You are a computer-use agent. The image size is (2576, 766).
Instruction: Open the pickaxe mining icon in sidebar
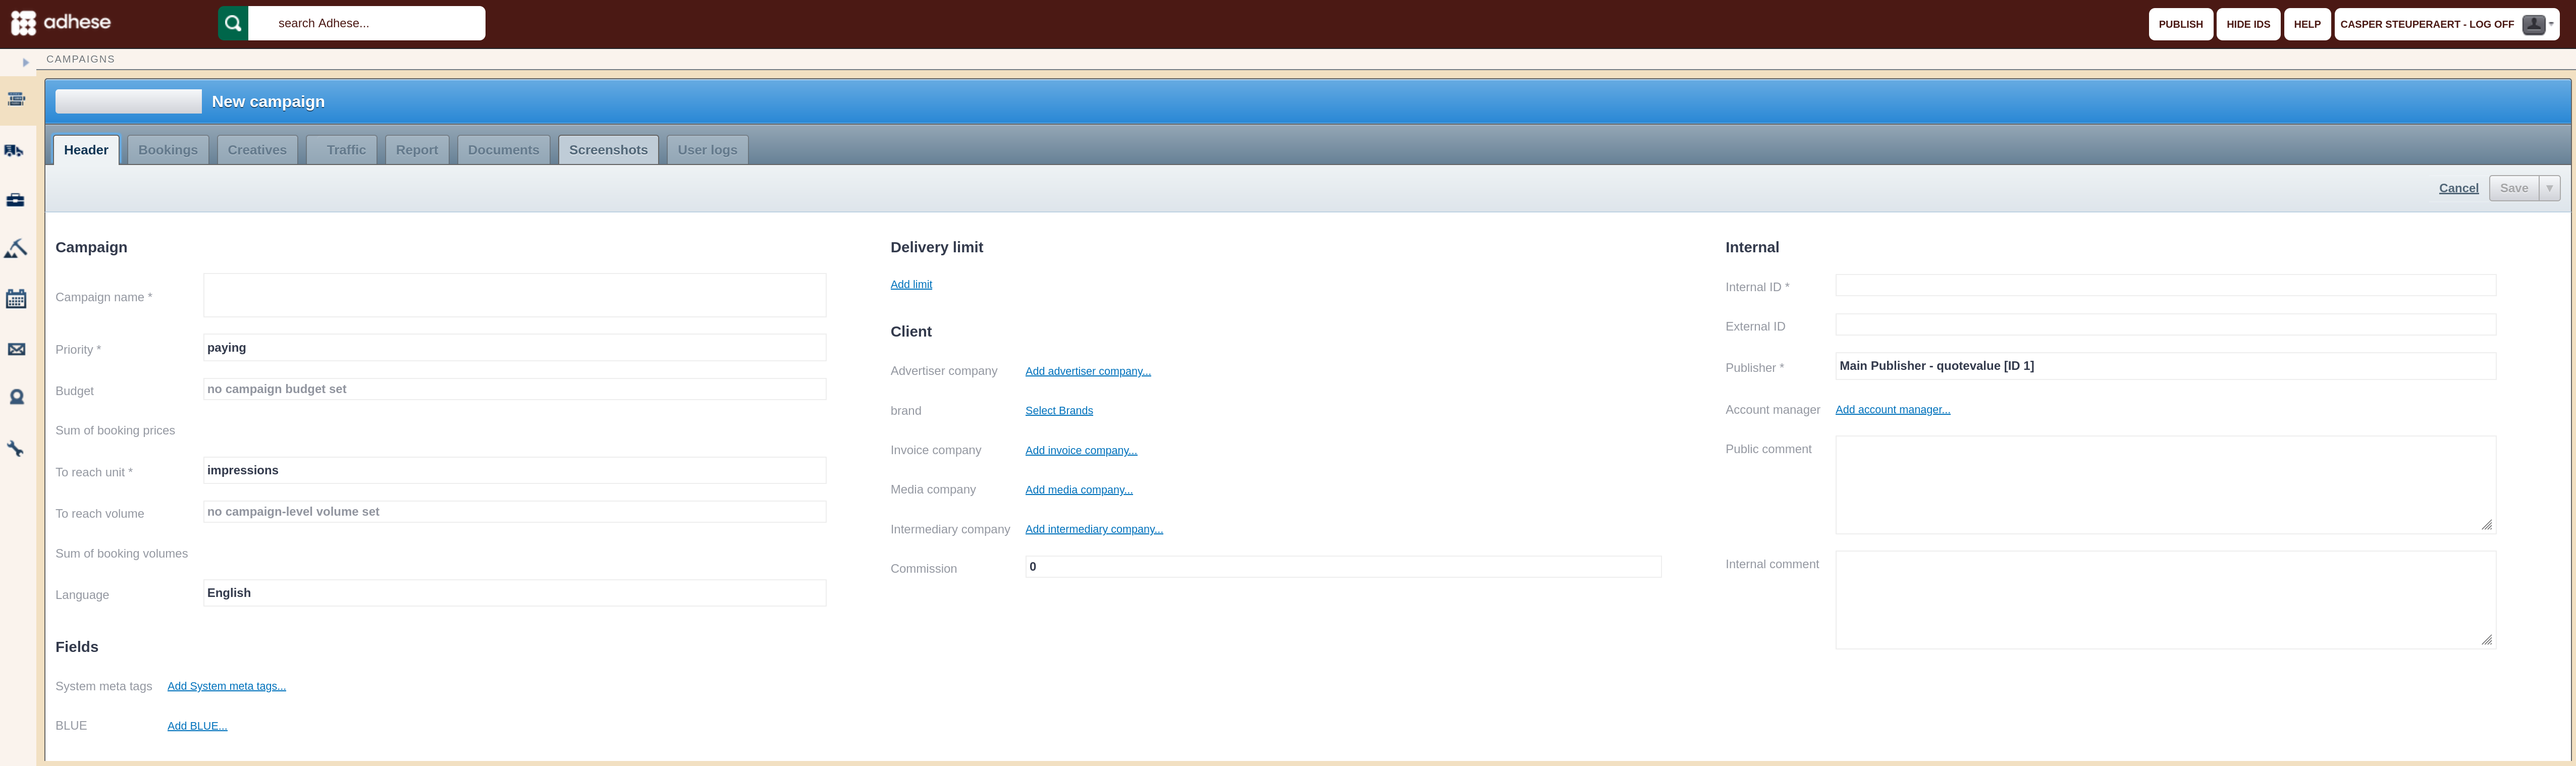click(x=15, y=248)
